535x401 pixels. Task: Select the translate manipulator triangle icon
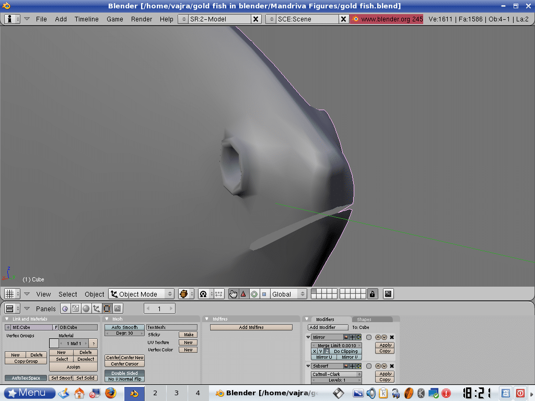[243, 294]
